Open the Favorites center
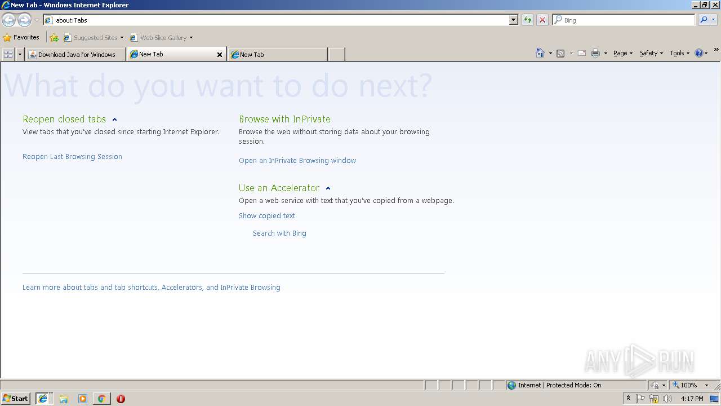 click(x=21, y=37)
